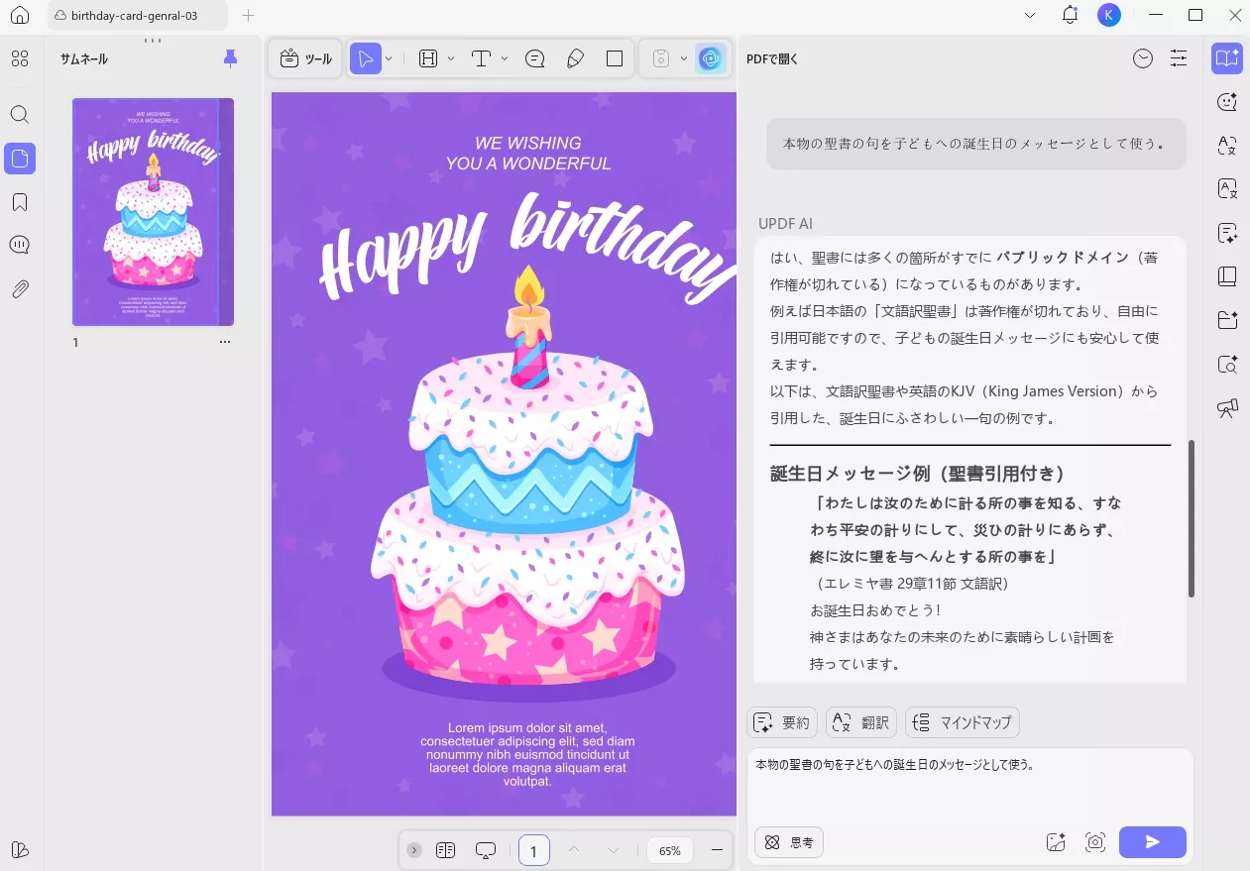Send the AI chat message
The image size is (1250, 871).
tap(1152, 842)
